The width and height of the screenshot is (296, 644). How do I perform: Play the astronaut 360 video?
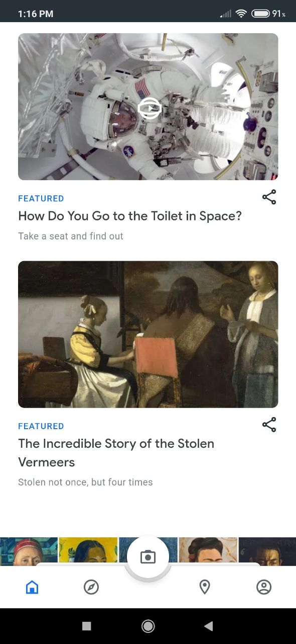149,108
